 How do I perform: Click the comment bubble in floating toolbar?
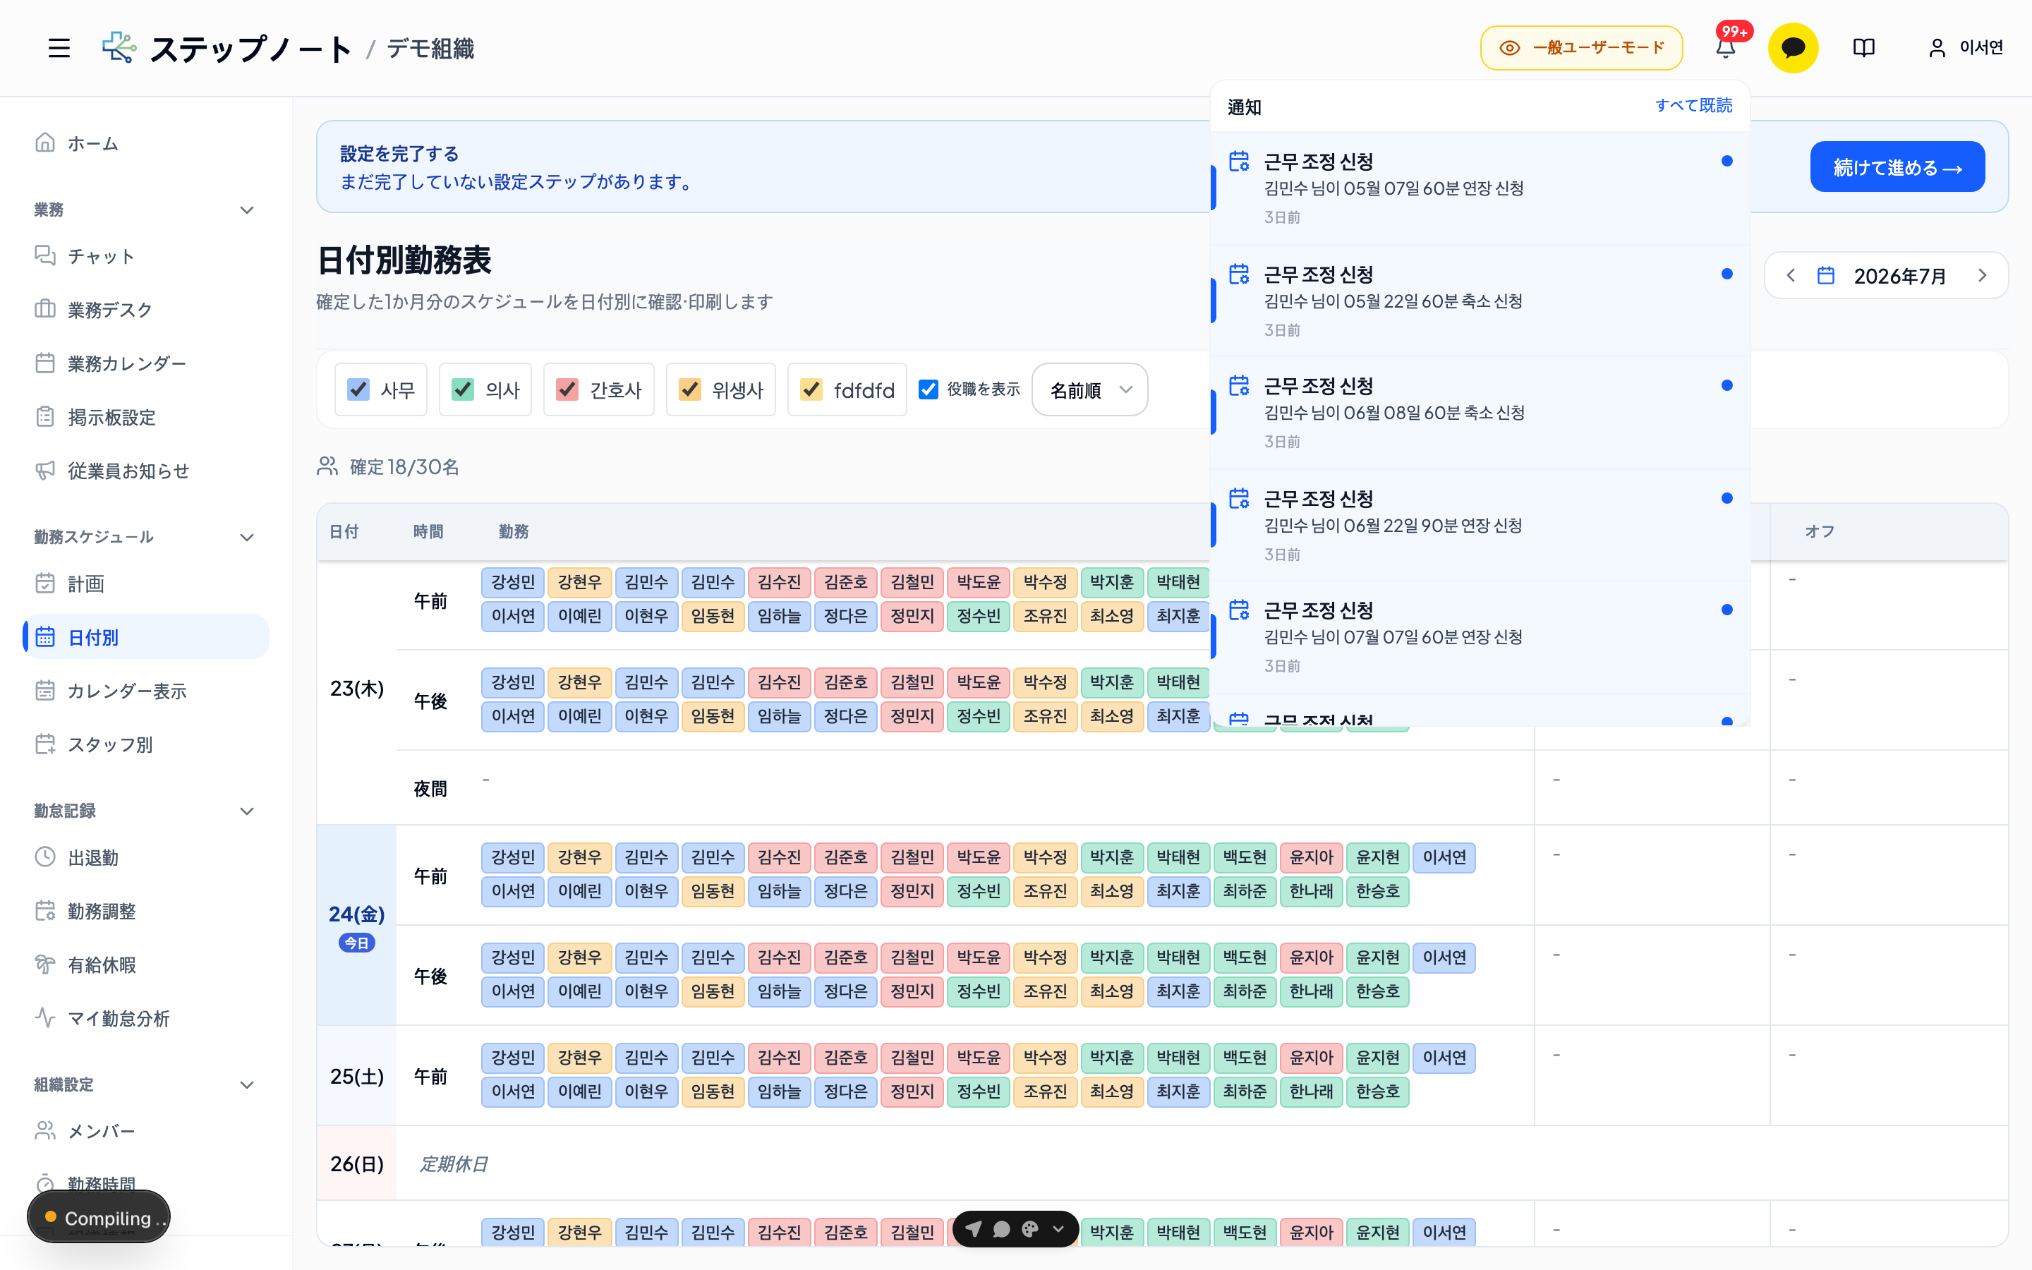1002,1229
